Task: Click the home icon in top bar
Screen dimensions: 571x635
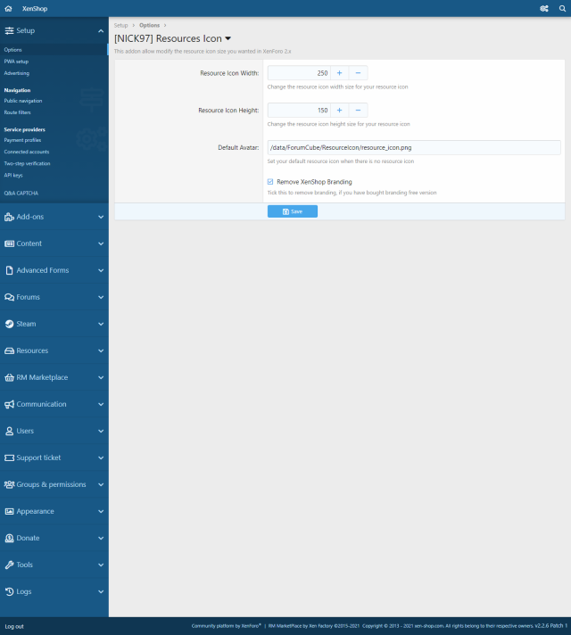Action: tap(9, 8)
